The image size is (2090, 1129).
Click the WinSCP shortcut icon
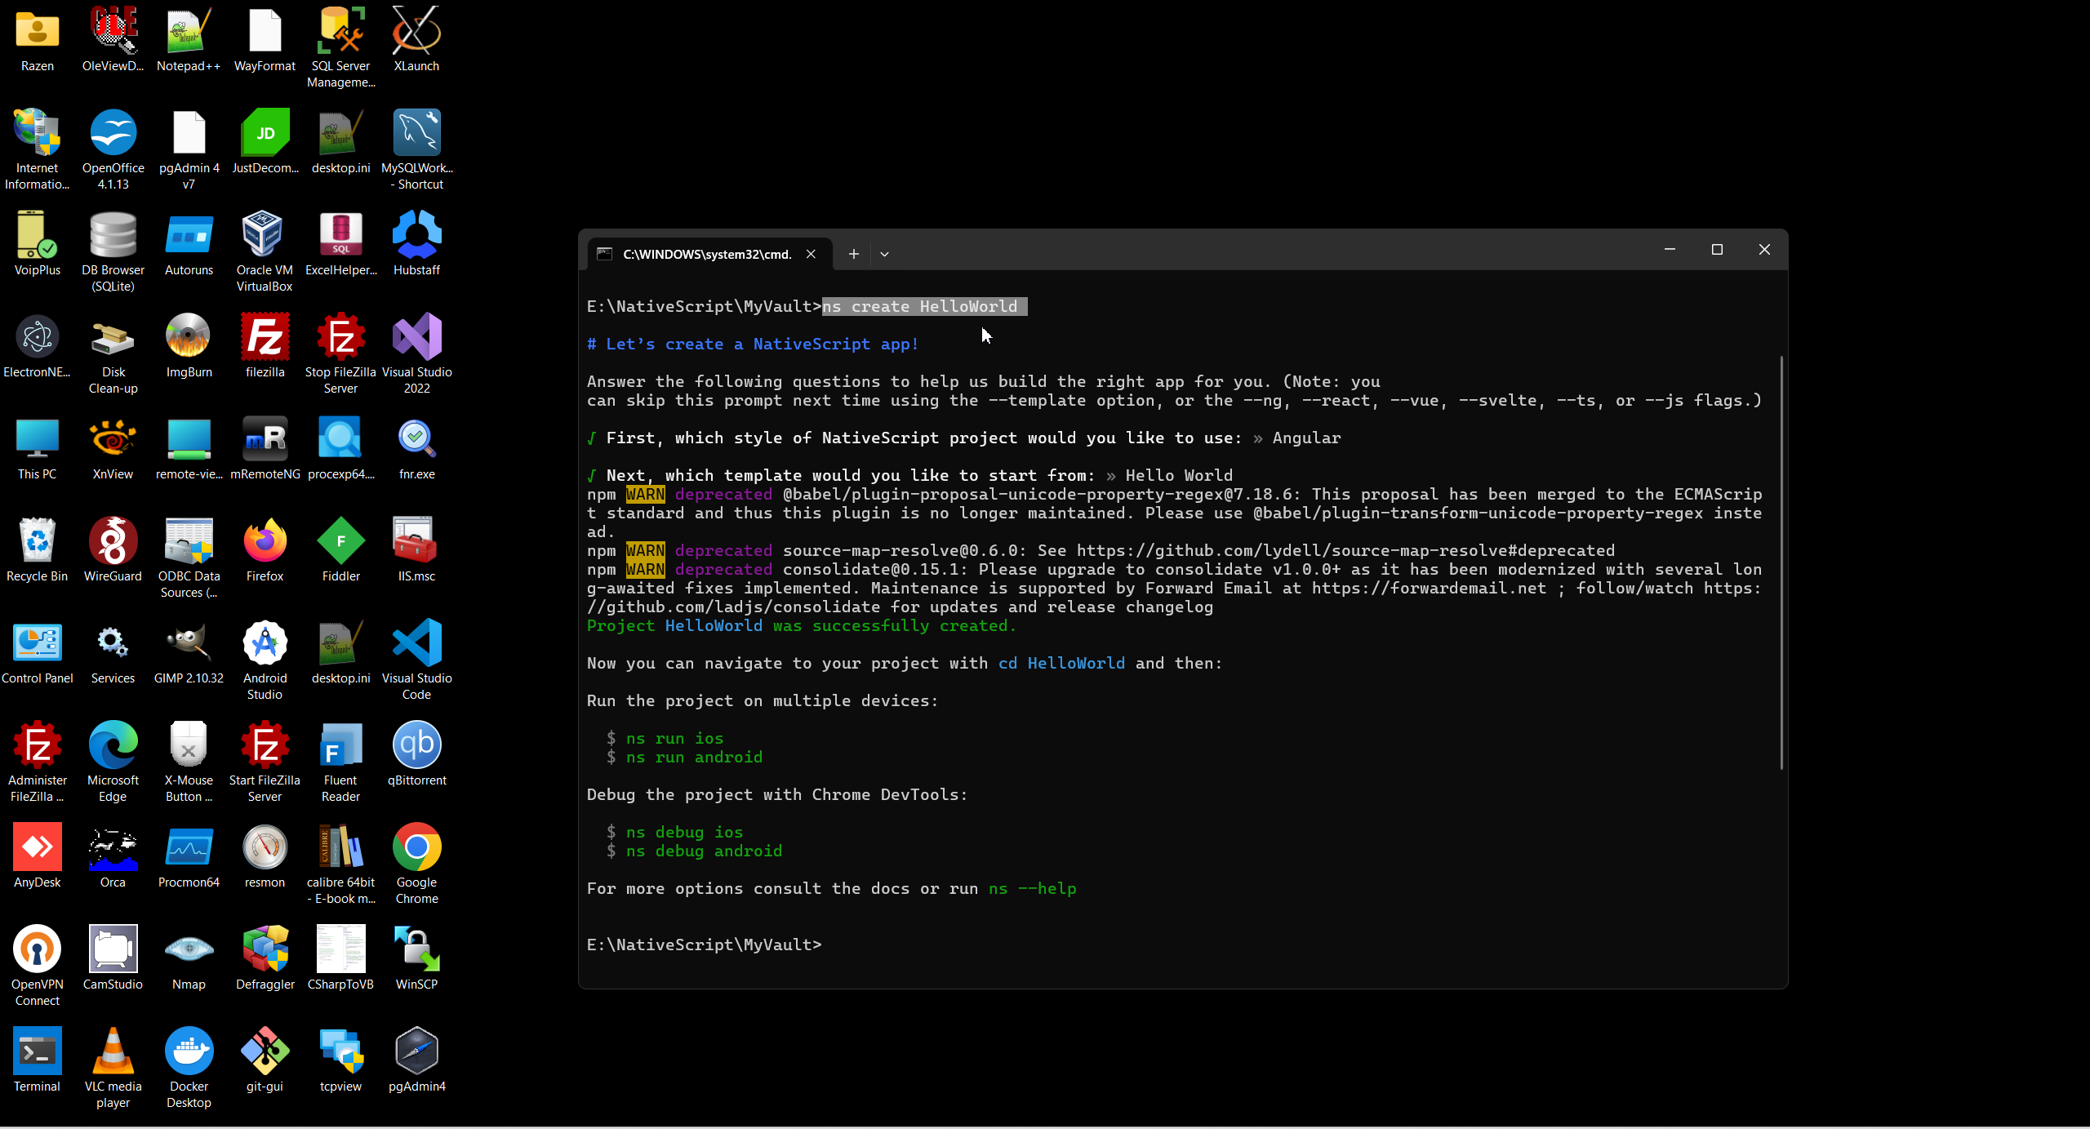pos(416,950)
